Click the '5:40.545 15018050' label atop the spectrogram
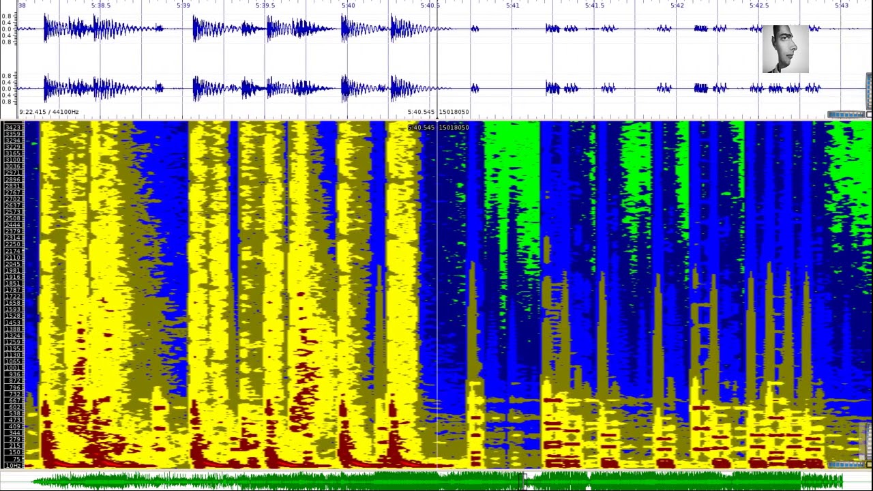The height and width of the screenshot is (491, 873). click(x=439, y=128)
